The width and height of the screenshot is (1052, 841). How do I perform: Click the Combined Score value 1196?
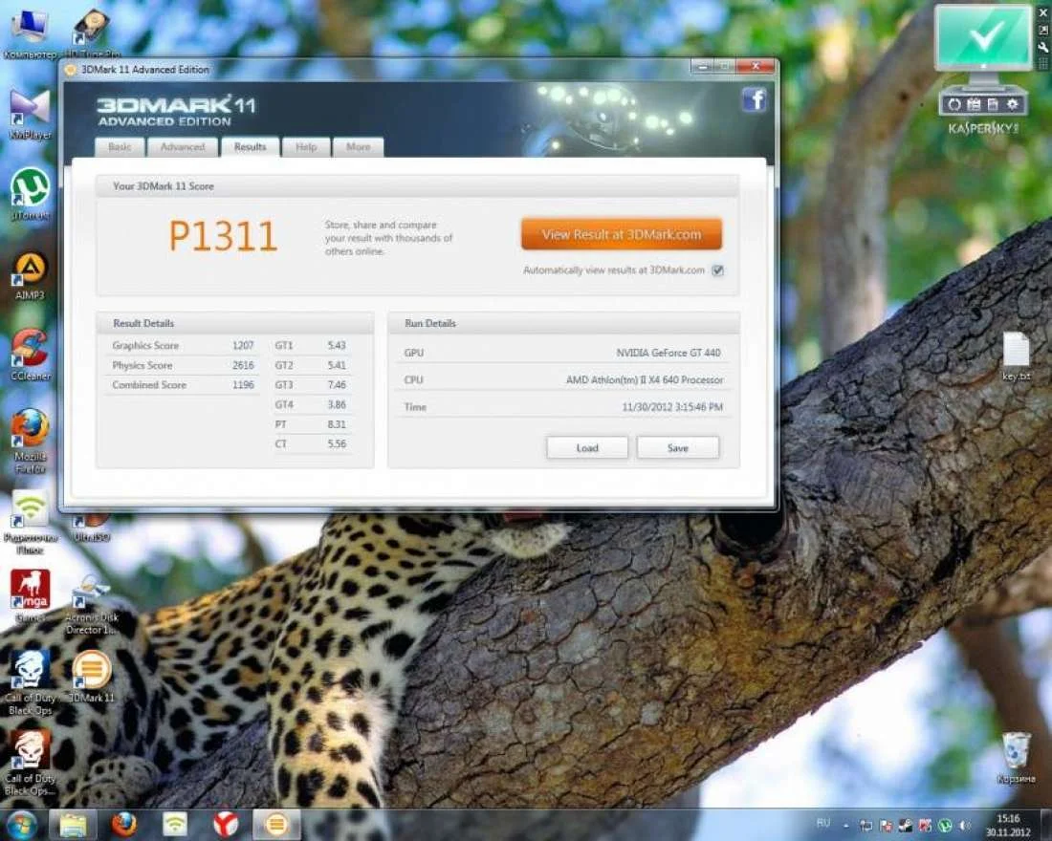243,385
